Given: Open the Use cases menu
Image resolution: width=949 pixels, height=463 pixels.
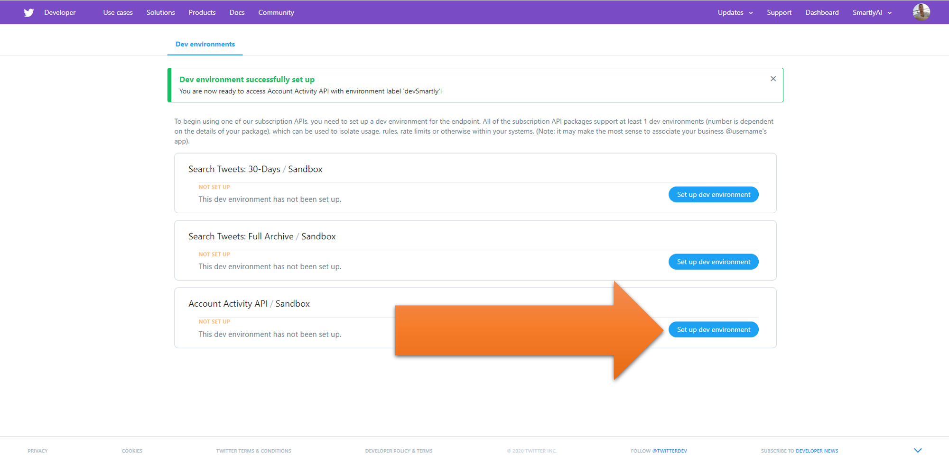Looking at the screenshot, I should (118, 13).
